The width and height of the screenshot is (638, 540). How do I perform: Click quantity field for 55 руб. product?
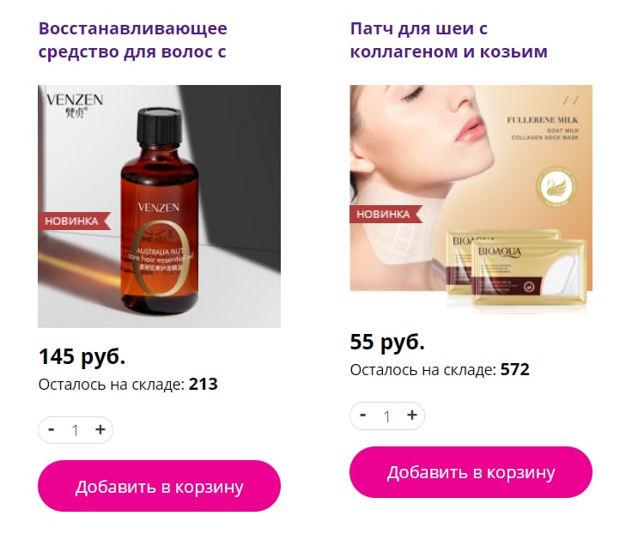[387, 416]
